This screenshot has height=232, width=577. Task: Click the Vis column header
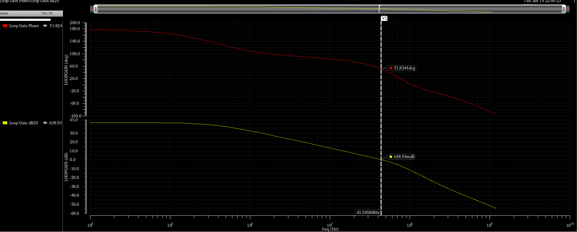[44, 13]
